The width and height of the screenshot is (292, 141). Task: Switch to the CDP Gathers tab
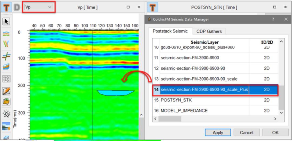[x=209, y=31]
